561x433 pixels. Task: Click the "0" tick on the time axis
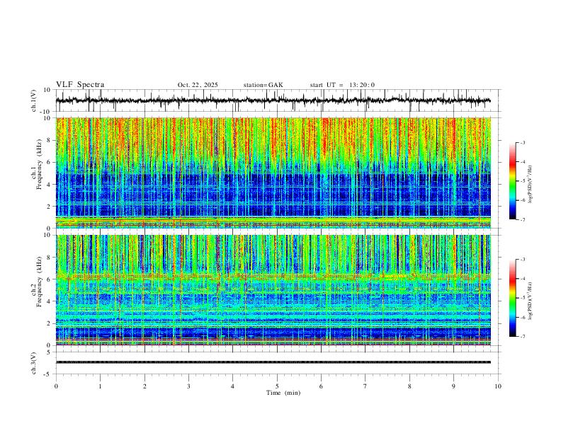tap(56, 386)
